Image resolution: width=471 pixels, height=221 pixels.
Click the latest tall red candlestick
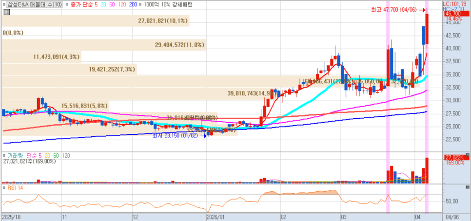427,29
